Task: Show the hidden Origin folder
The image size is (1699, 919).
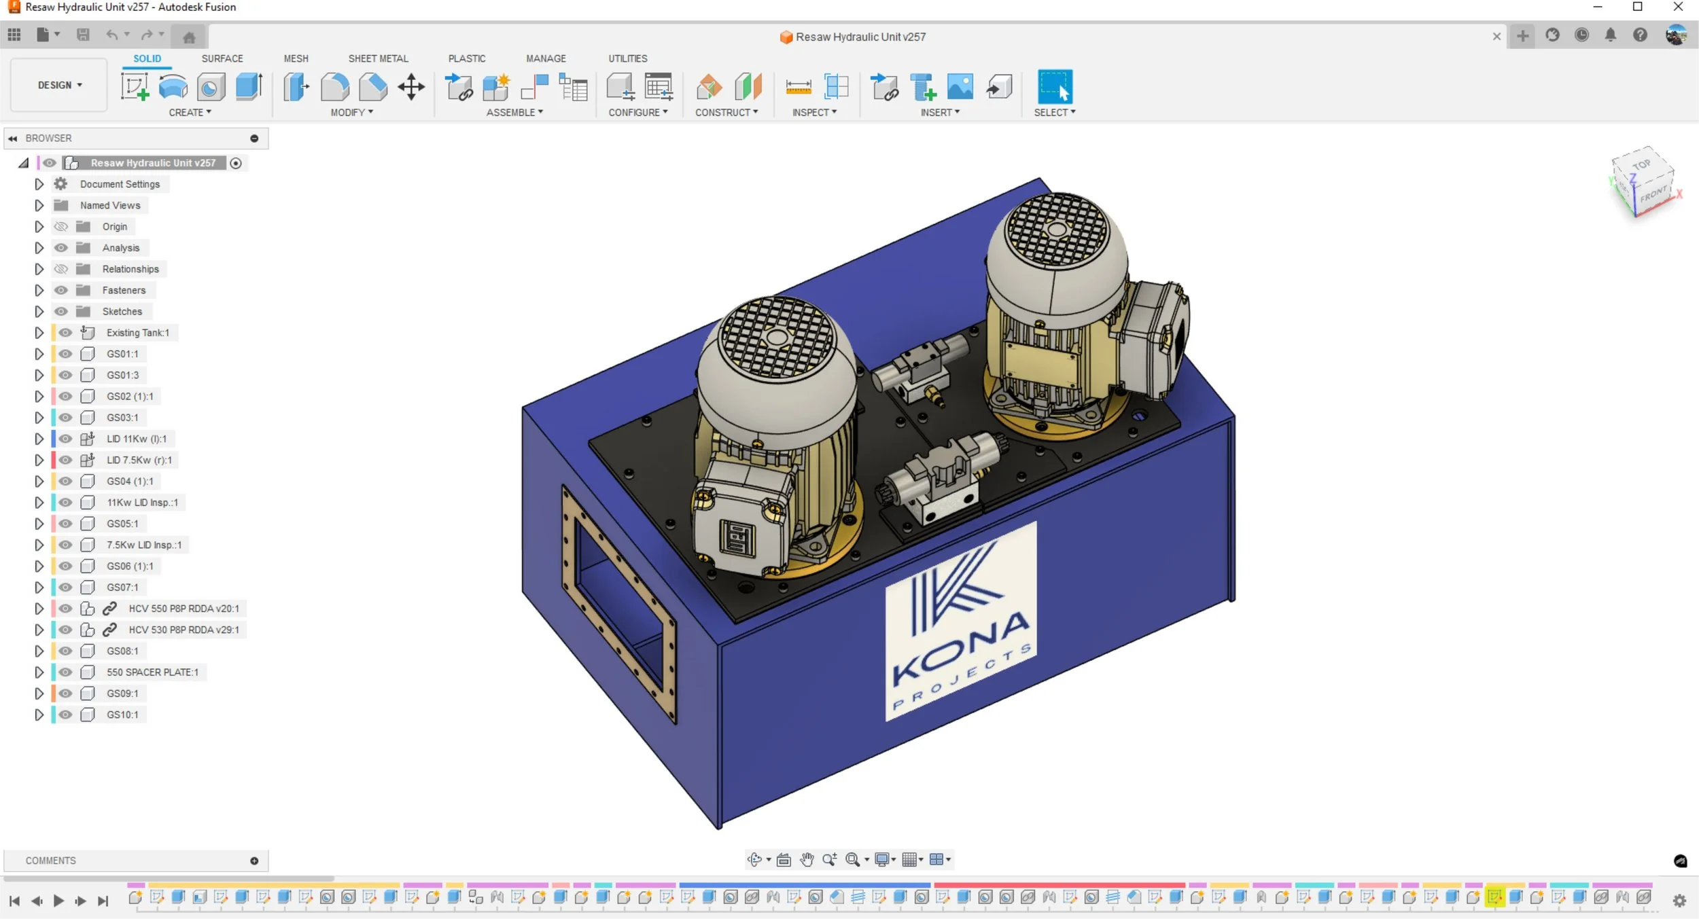Action: pyautogui.click(x=61, y=227)
